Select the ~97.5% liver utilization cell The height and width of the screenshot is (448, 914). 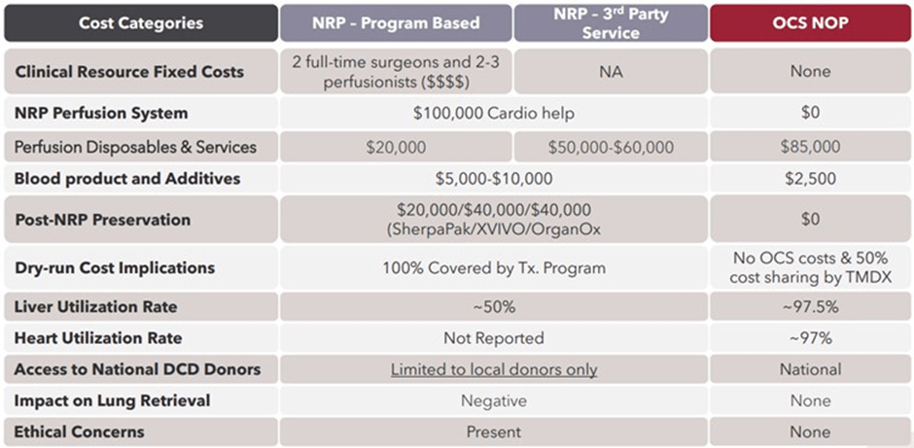point(810,307)
